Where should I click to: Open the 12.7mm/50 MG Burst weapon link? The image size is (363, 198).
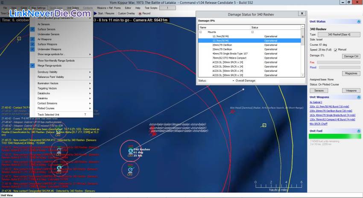point(329,106)
